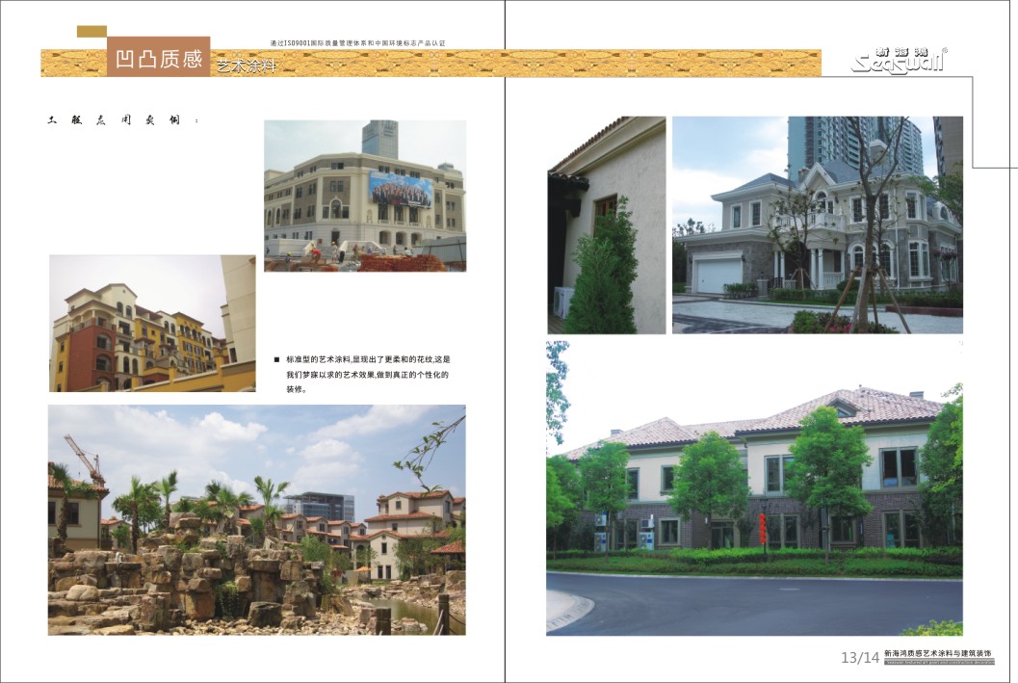Select the wall corner with cypress tree photo

click(x=606, y=224)
